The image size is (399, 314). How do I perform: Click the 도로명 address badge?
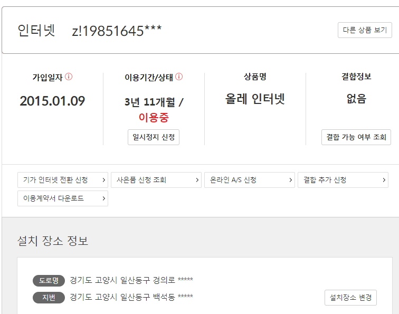(49, 280)
